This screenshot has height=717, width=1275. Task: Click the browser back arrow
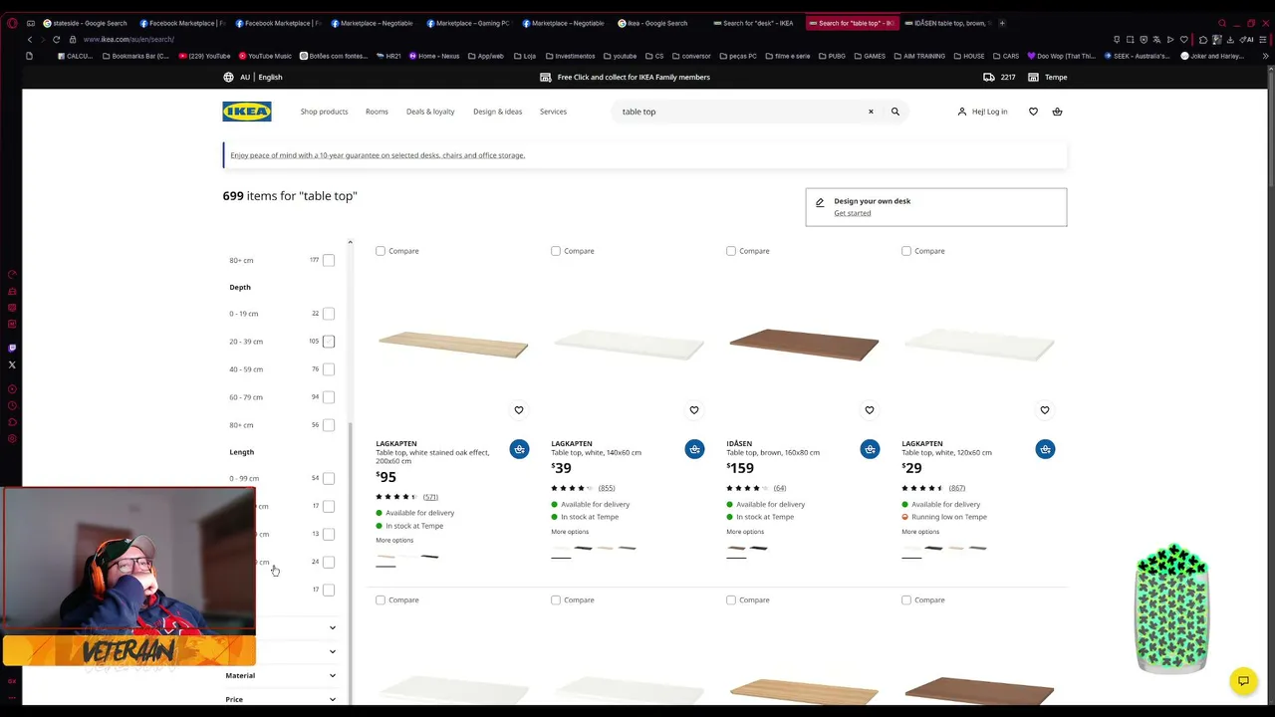[x=30, y=40]
